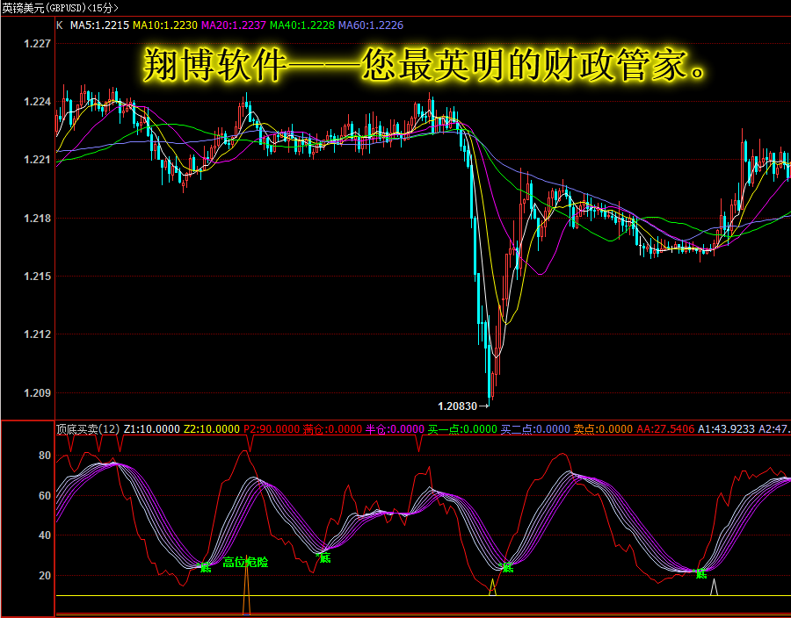The height and width of the screenshot is (618, 791).
Task: Click the small yellow triangle signal spike
Action: [x=493, y=587]
